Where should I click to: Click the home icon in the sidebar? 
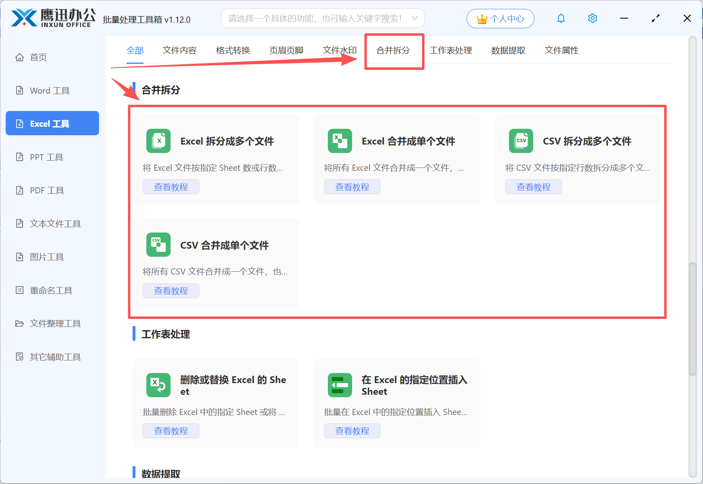[x=19, y=57]
